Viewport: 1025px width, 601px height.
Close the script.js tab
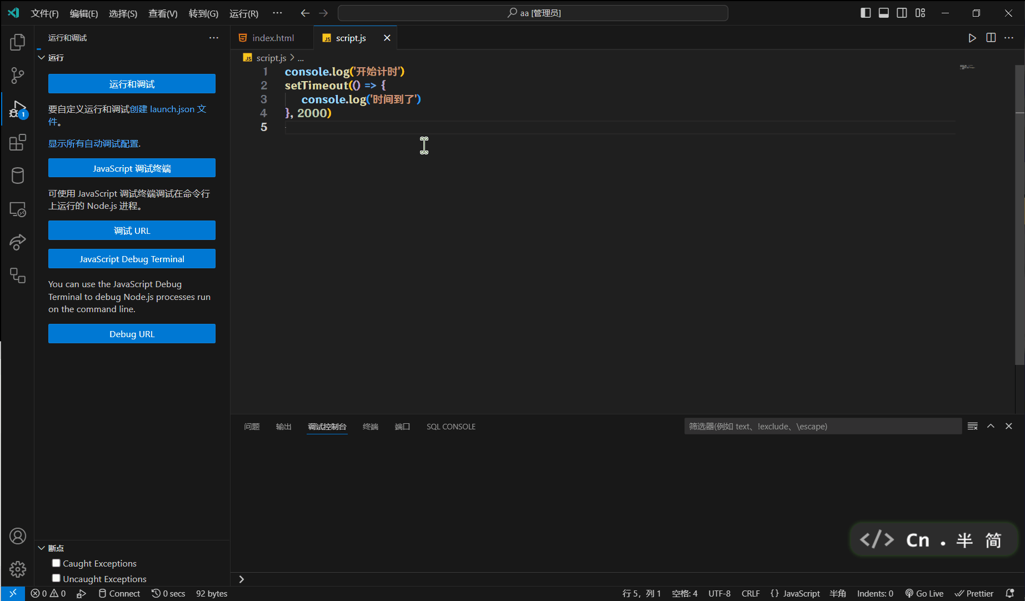pos(387,38)
